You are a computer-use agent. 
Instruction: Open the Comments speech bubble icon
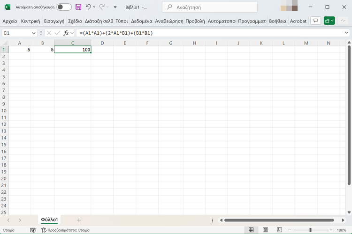click(315, 21)
